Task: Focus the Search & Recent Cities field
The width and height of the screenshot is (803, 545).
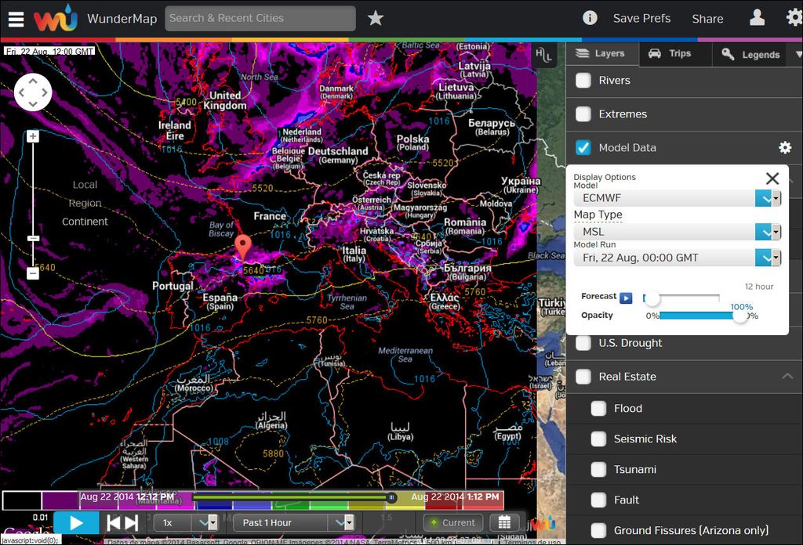Action: click(260, 19)
